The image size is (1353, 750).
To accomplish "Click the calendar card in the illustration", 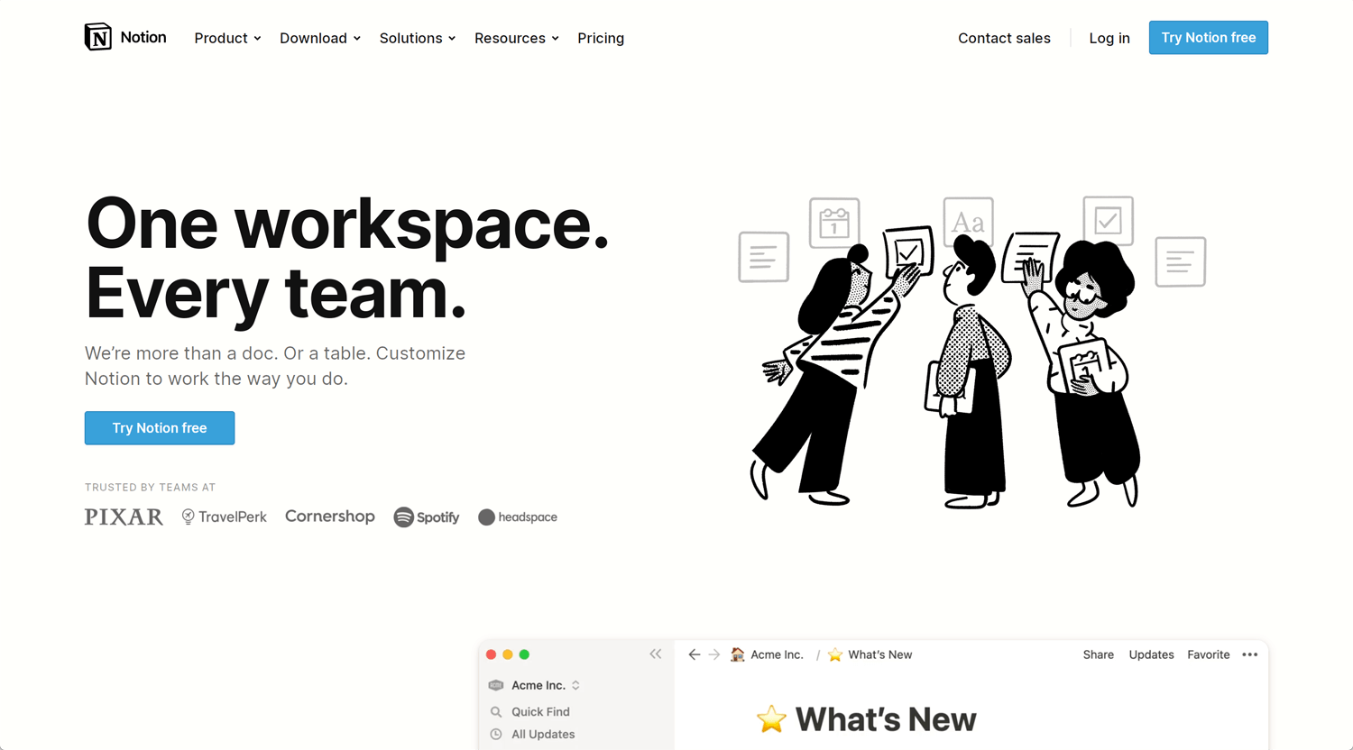I will pyautogui.click(x=834, y=223).
